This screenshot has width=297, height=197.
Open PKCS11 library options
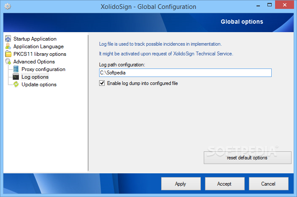pos(40,54)
